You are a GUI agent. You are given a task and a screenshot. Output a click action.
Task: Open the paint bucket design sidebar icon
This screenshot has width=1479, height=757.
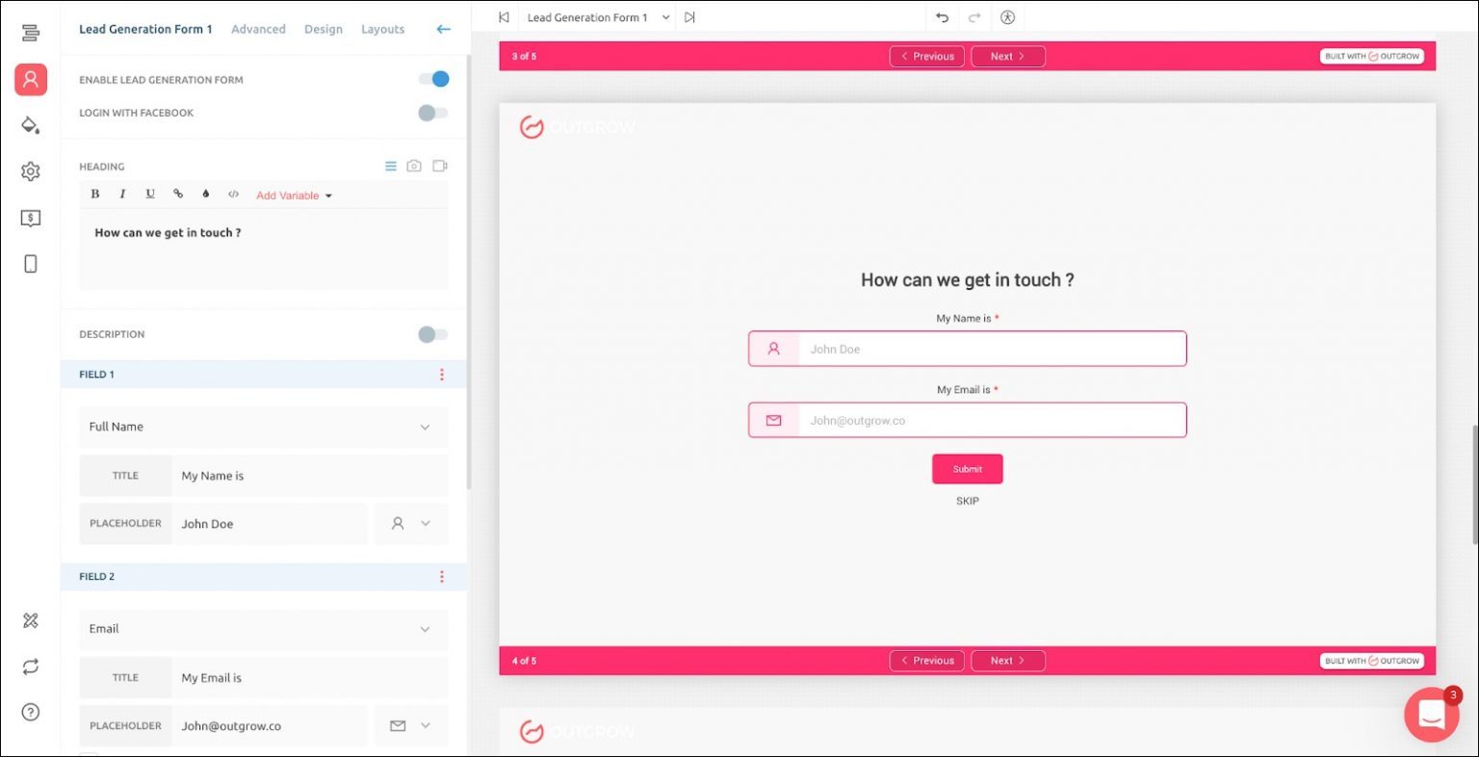tap(30, 125)
